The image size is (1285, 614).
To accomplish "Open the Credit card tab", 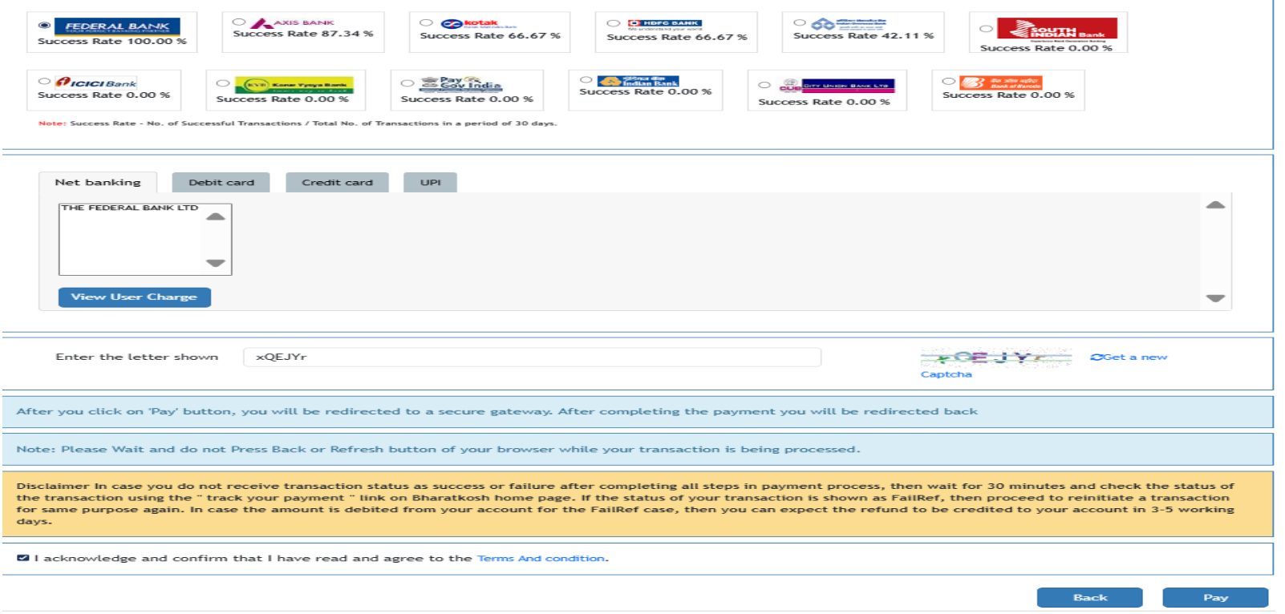I will 338,183.
